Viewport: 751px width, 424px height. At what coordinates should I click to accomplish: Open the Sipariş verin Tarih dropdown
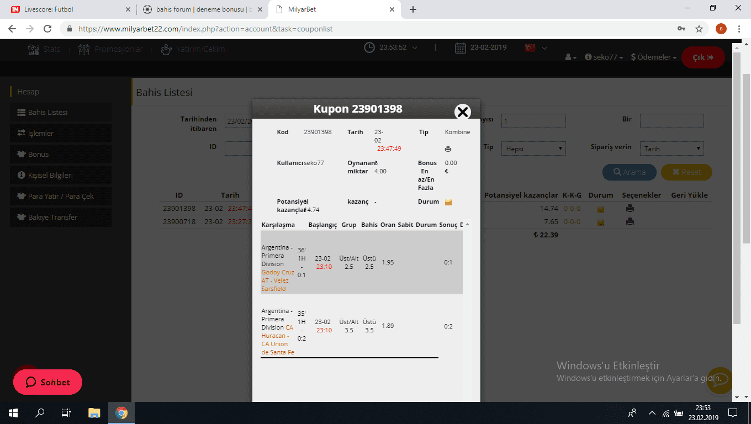[672, 149]
